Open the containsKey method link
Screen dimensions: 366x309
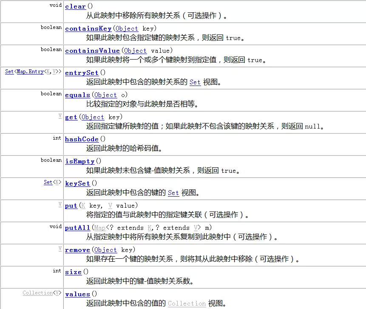coord(88,29)
